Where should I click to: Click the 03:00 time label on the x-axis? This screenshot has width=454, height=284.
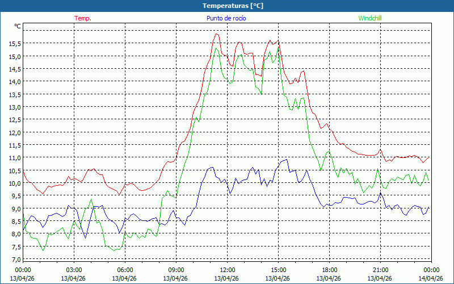(x=74, y=270)
